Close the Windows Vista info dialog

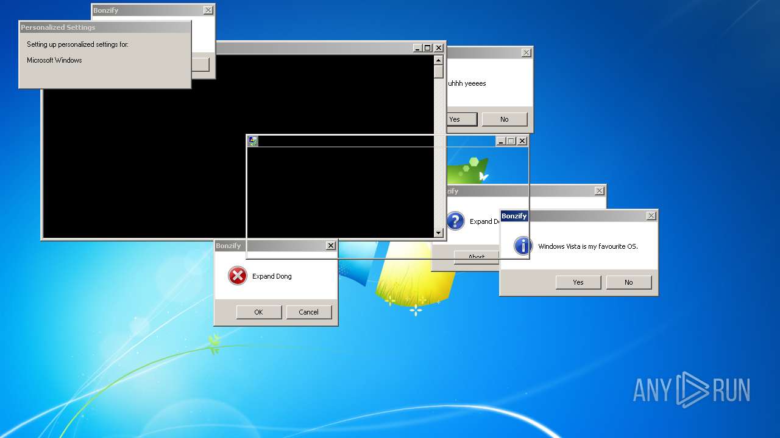point(651,216)
